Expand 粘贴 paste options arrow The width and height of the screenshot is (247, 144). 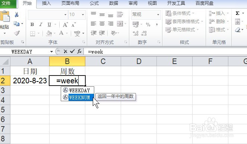pyautogui.click(x=4, y=33)
